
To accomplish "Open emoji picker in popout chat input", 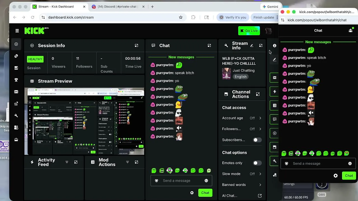I will pos(350,164).
